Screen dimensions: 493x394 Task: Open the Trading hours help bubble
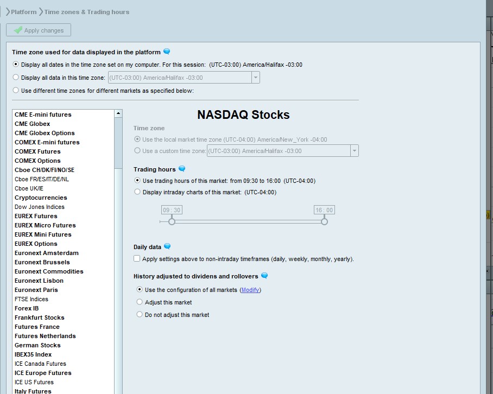tap(182, 169)
